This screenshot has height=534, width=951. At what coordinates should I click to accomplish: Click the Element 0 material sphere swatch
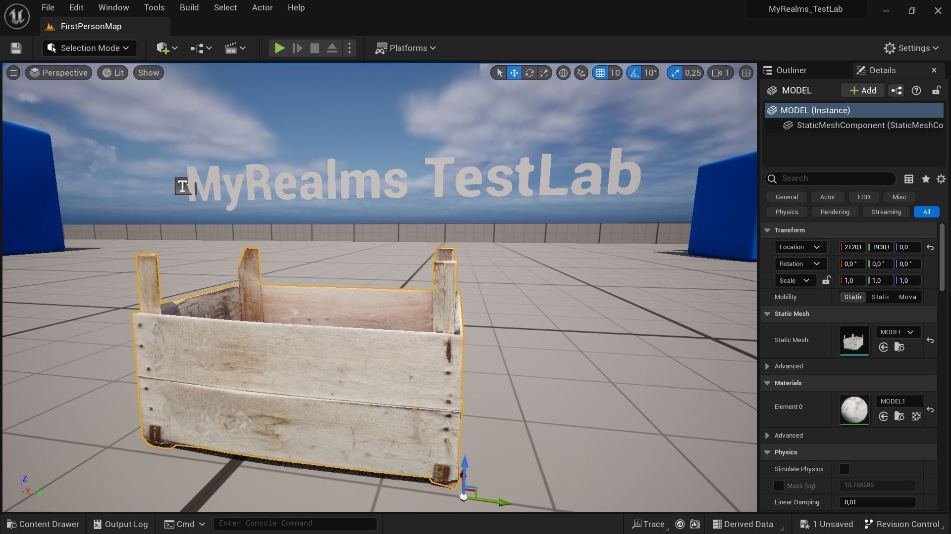tap(854, 409)
